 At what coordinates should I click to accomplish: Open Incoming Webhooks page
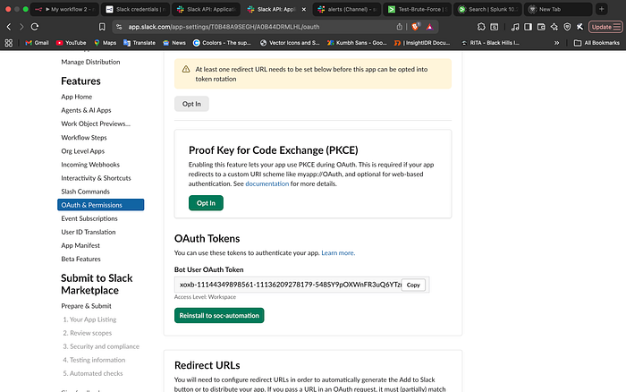(90, 165)
